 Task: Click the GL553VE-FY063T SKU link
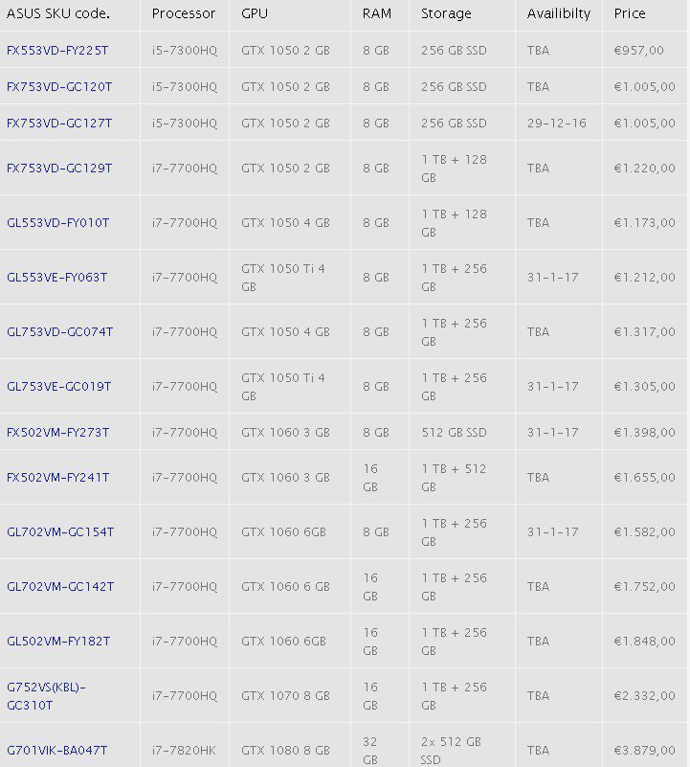(x=57, y=278)
